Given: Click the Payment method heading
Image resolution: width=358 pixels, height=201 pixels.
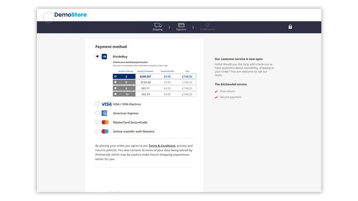Looking at the screenshot, I should 111,47.
